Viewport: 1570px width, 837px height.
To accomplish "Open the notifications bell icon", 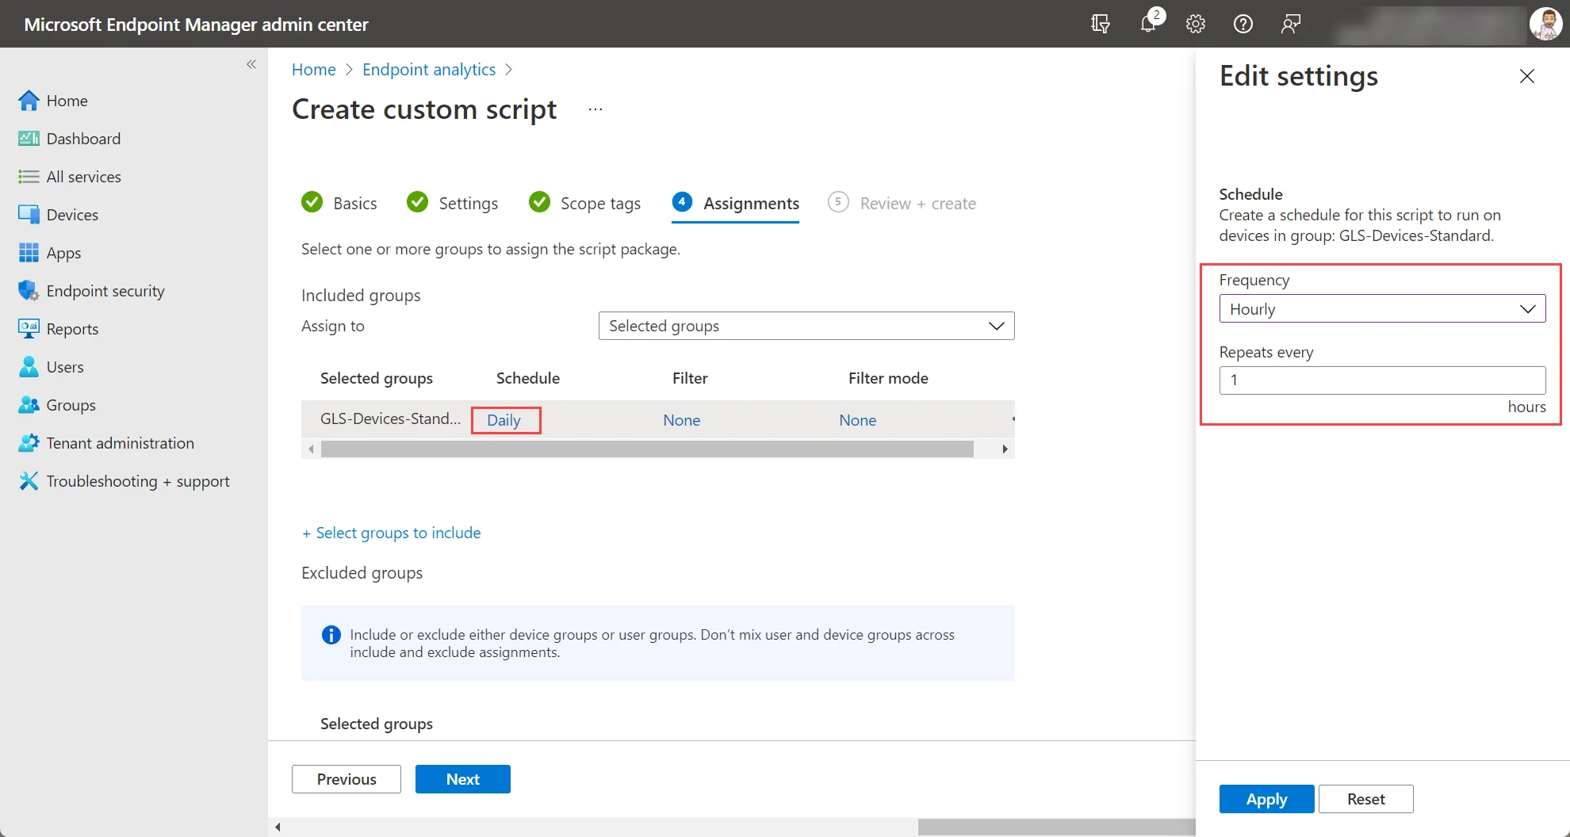I will pyautogui.click(x=1148, y=24).
